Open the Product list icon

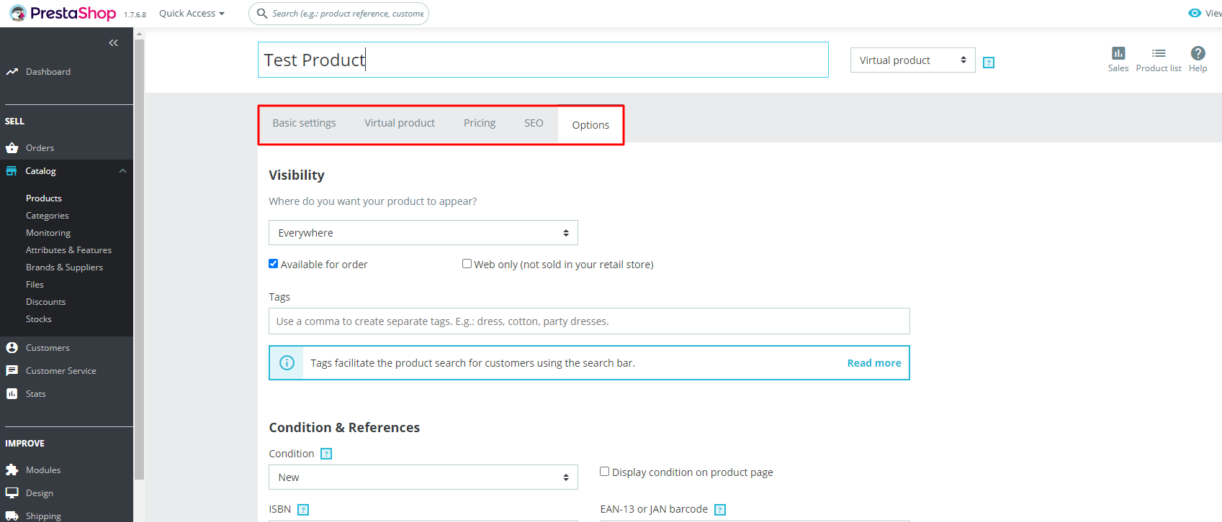[1158, 53]
